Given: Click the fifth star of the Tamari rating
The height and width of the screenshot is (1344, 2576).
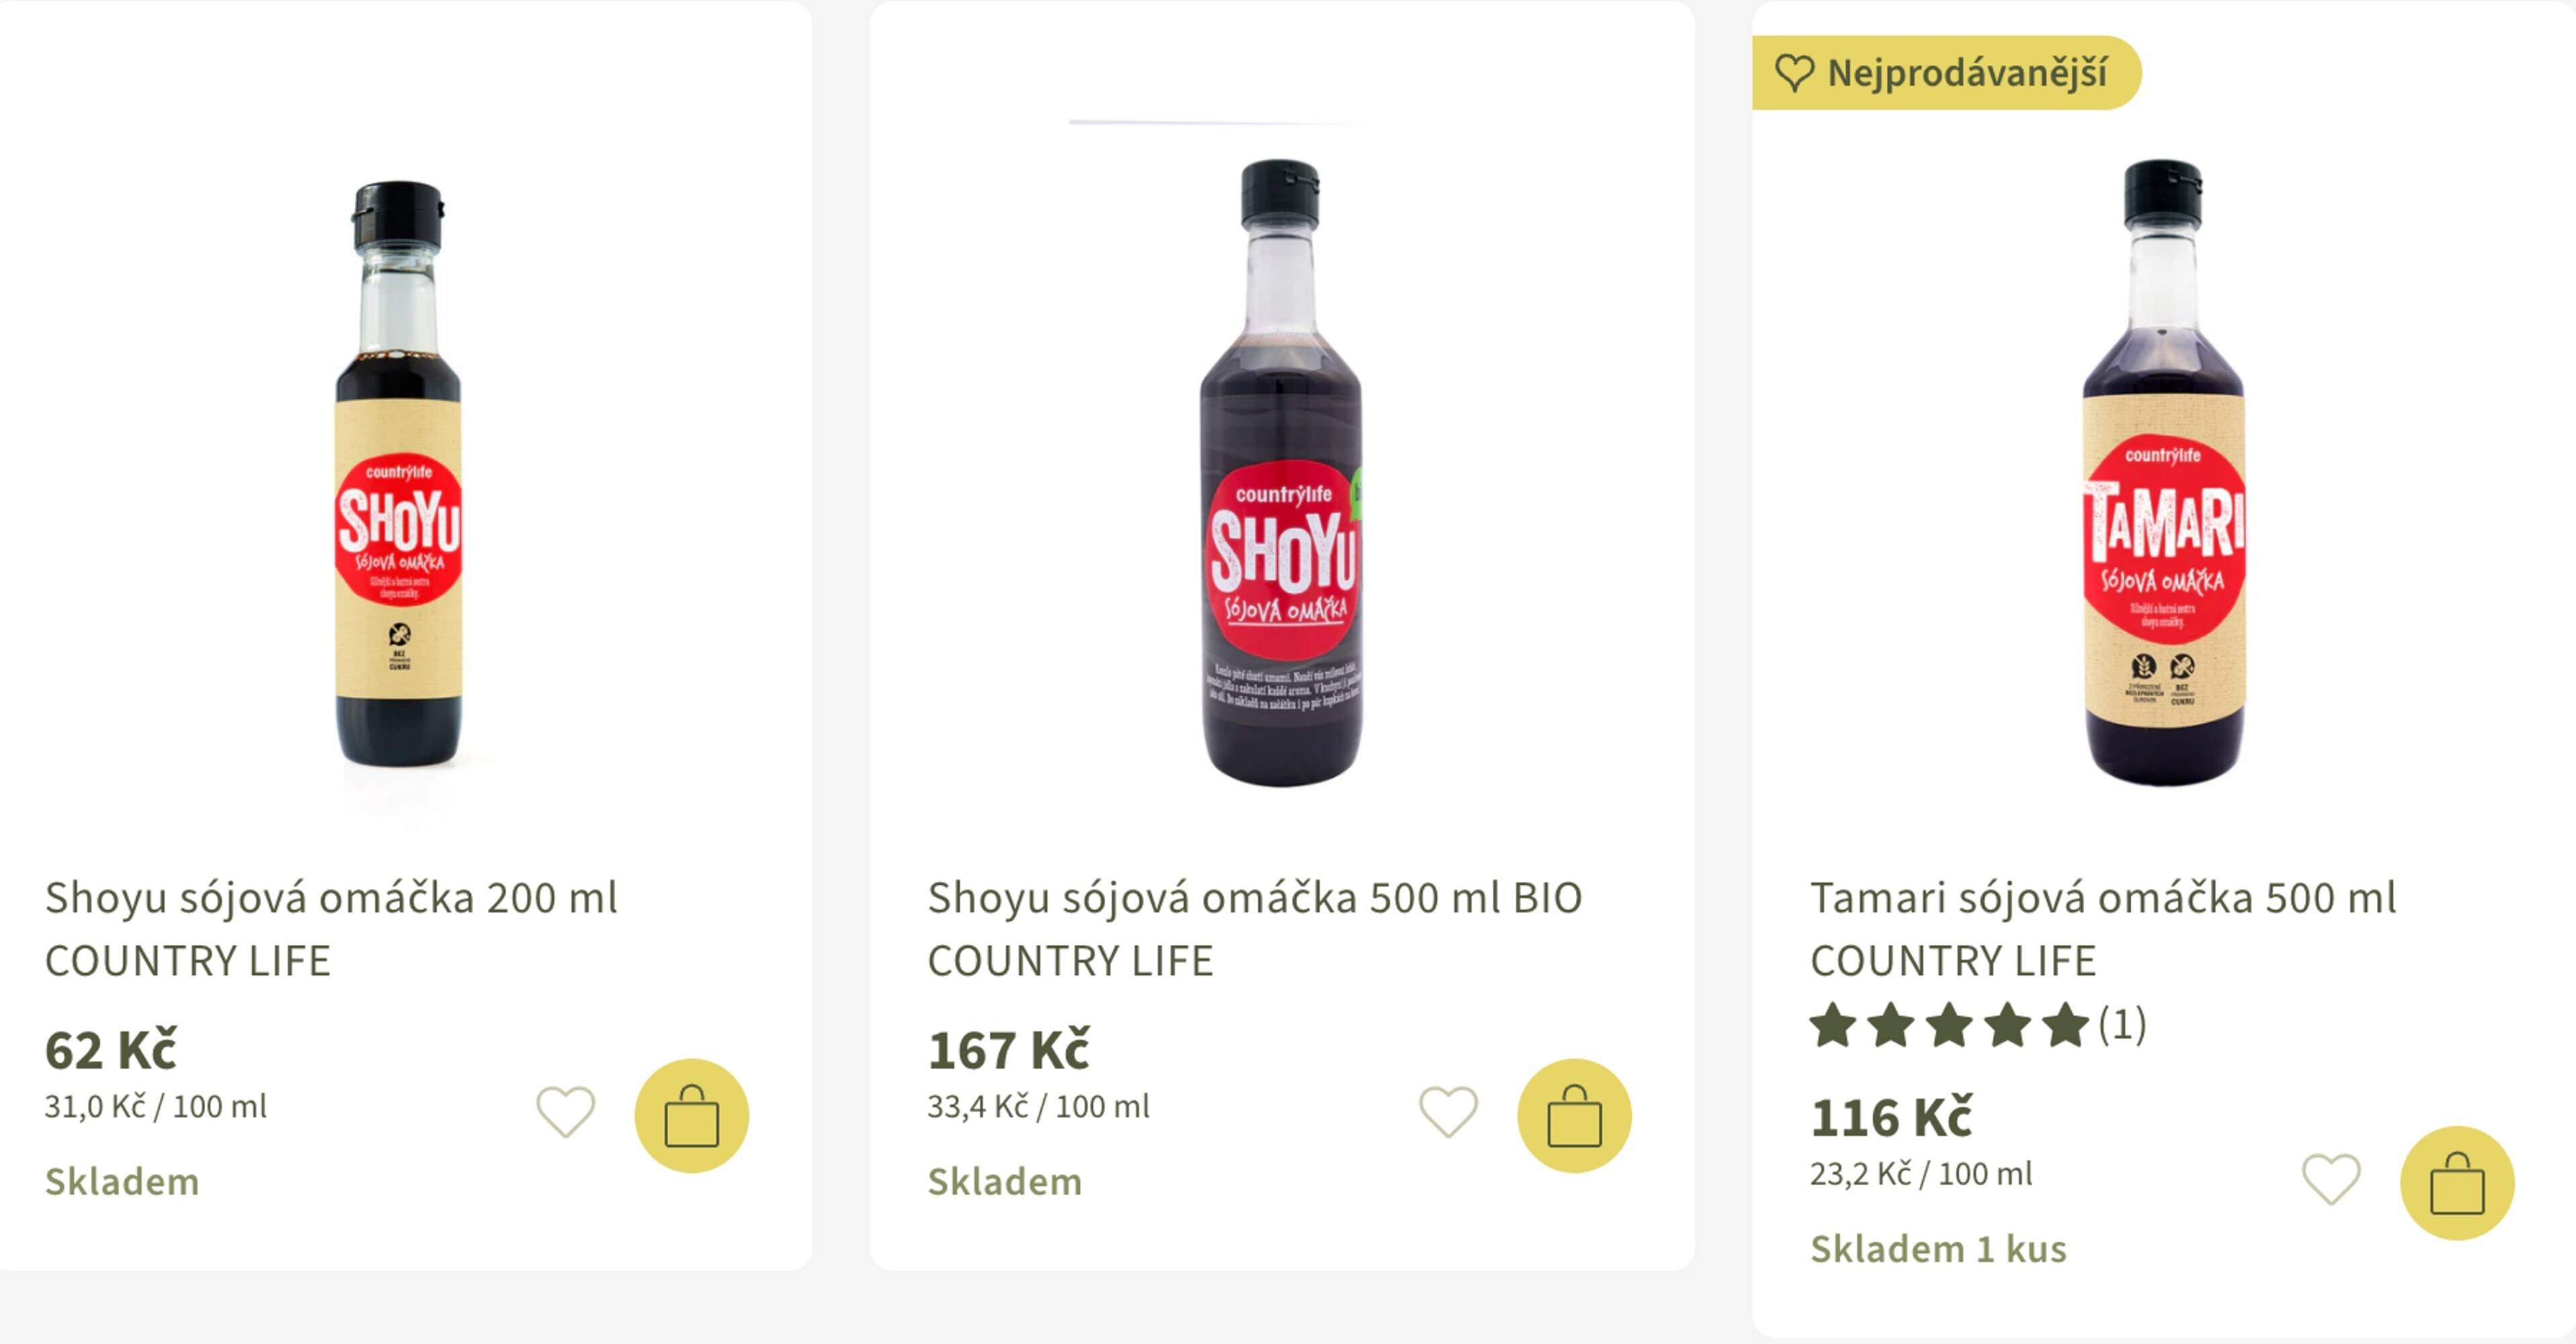Looking at the screenshot, I should (2065, 1025).
